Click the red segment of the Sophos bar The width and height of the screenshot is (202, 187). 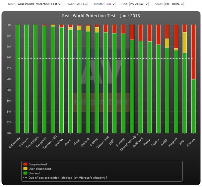pos(158,35)
